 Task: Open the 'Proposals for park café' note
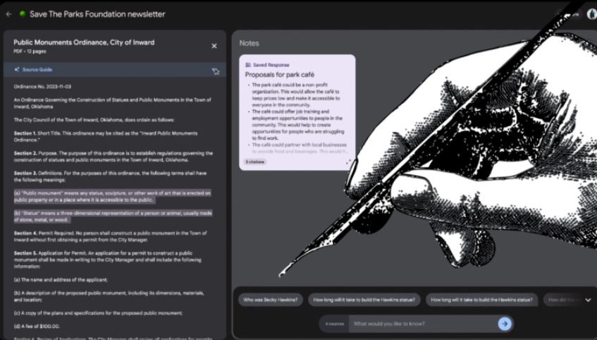tap(280, 74)
